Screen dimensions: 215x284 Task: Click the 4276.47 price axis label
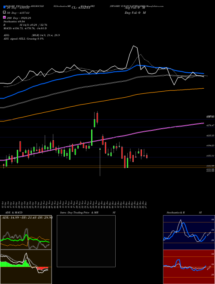210,125
